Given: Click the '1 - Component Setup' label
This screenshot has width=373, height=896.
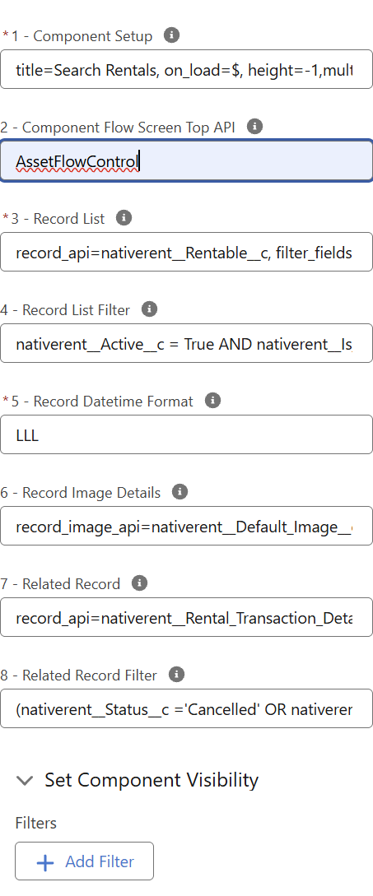Looking at the screenshot, I should [x=82, y=36].
